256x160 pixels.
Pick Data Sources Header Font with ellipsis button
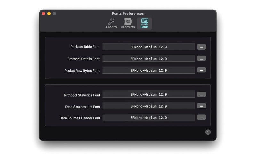(x=201, y=117)
